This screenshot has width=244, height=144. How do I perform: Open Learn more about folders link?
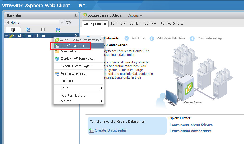click(x=191, y=125)
